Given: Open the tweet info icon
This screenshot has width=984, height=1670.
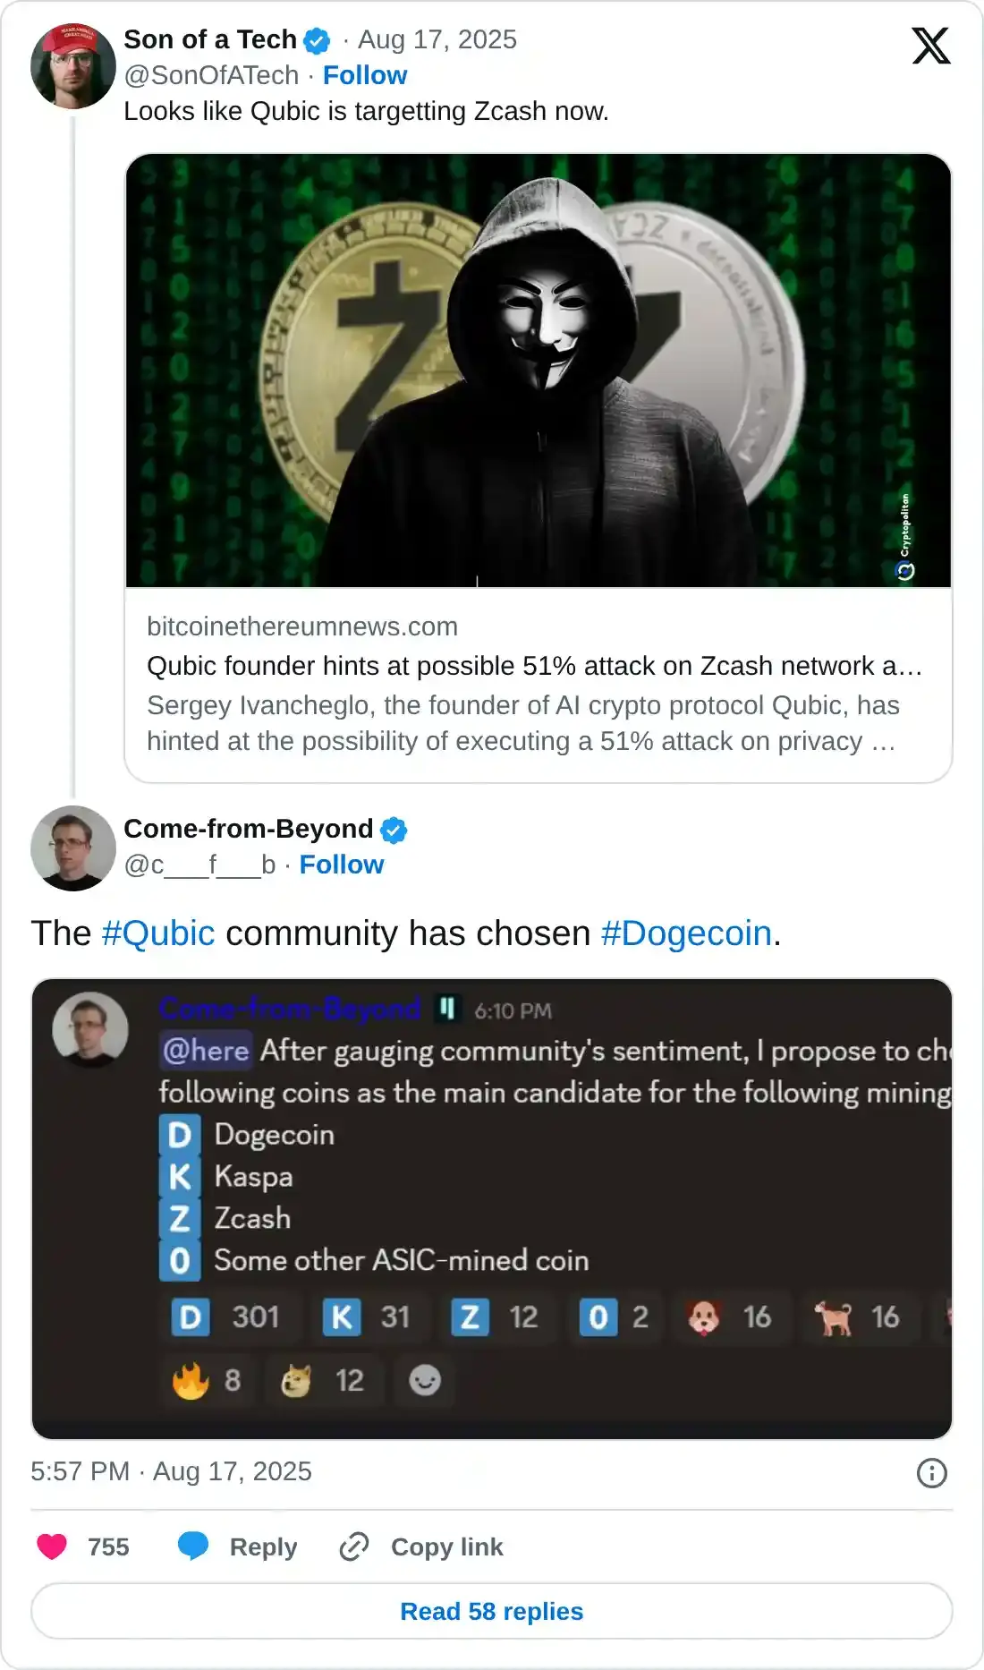Looking at the screenshot, I should 931,1472.
